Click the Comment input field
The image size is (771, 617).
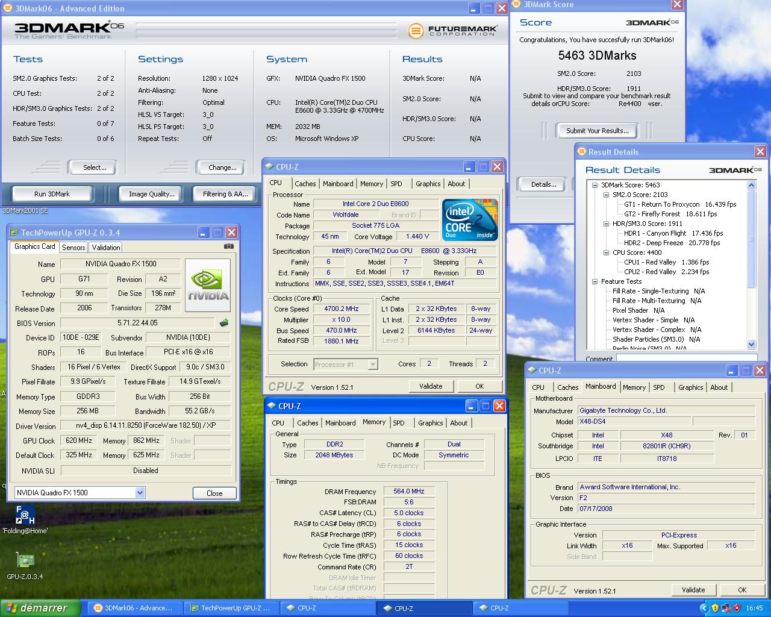[686, 358]
